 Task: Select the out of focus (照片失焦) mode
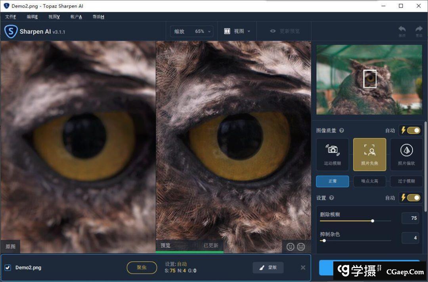tap(369, 154)
